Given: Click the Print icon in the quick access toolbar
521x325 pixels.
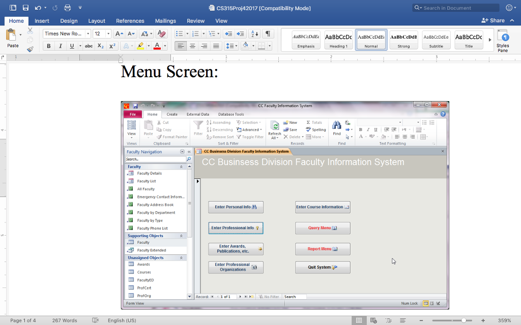Looking at the screenshot, I should (x=66, y=7).
